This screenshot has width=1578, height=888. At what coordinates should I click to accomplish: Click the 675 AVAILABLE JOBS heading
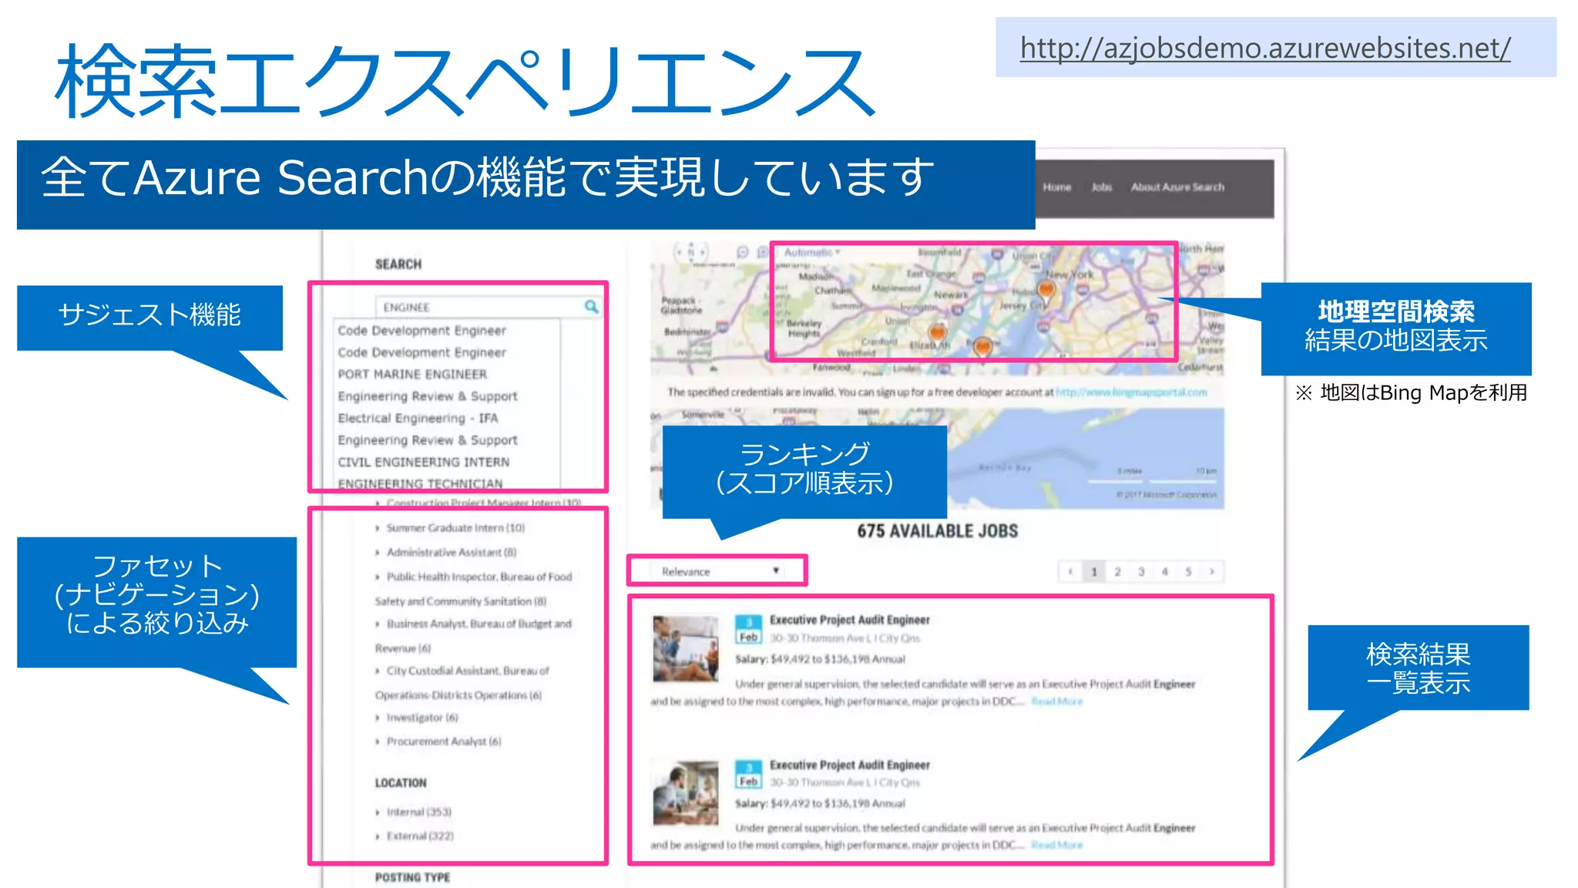[937, 531]
